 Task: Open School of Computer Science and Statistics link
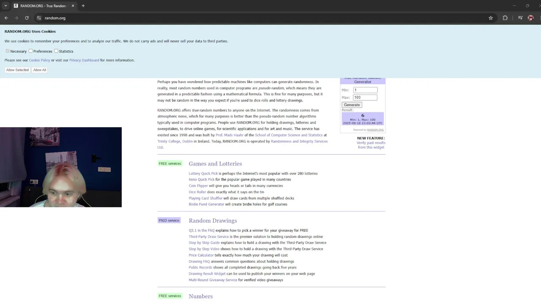pyautogui.click(x=289, y=135)
